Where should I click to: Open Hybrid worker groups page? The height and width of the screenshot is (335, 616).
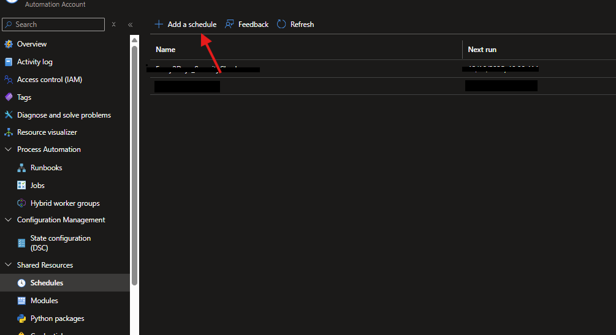pos(64,203)
